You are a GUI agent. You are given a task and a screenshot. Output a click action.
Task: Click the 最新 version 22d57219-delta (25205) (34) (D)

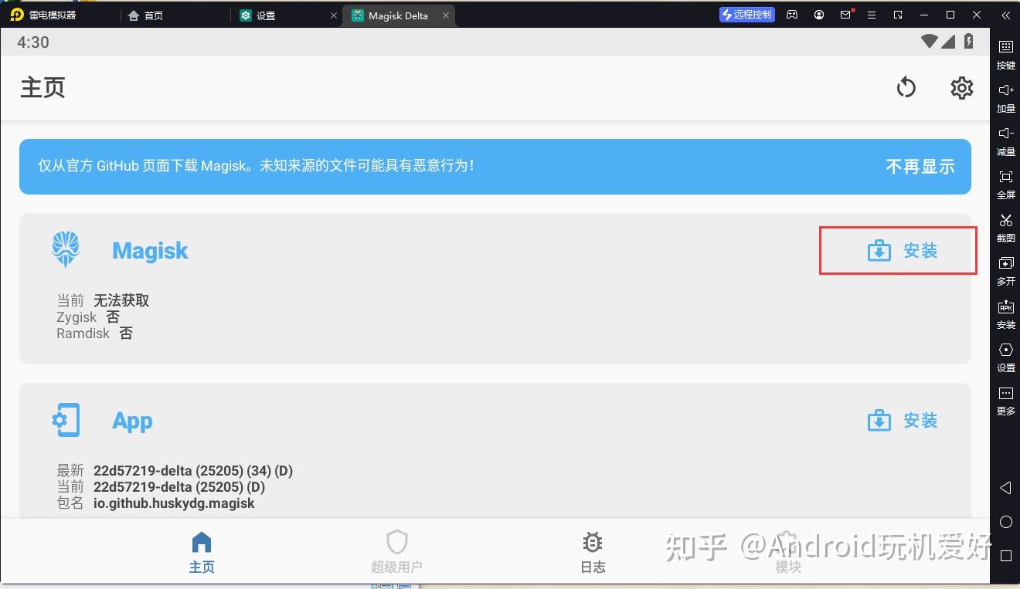pos(193,471)
